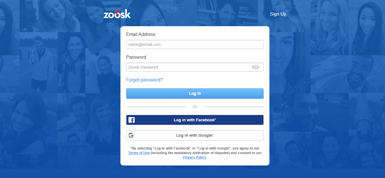Open the Terms of Use link
The image size is (385, 178).
[x=139, y=153]
